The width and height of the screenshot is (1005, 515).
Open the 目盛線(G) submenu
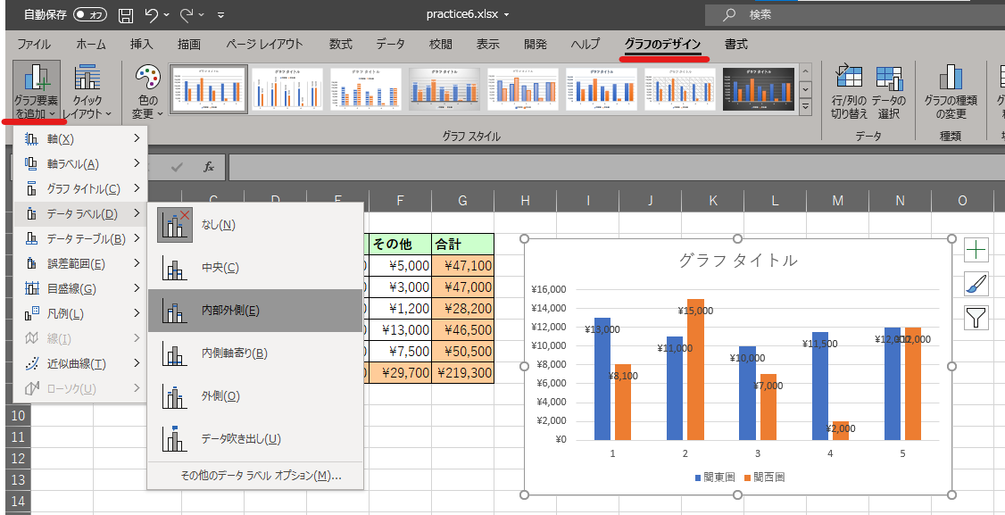click(80, 288)
